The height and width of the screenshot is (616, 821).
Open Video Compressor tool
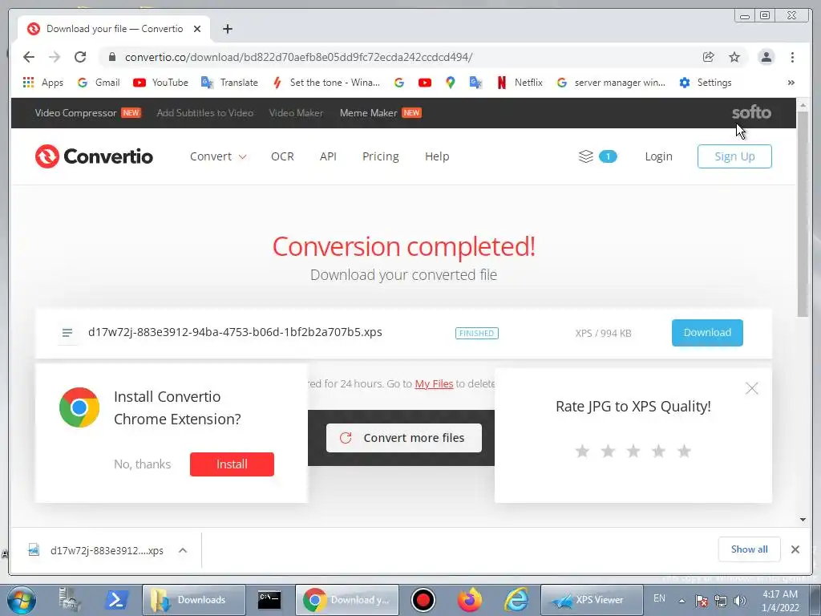click(87, 112)
